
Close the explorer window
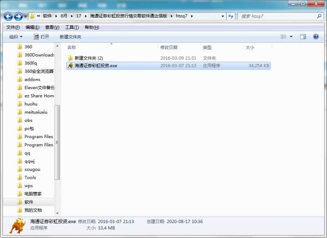pos(316,4)
